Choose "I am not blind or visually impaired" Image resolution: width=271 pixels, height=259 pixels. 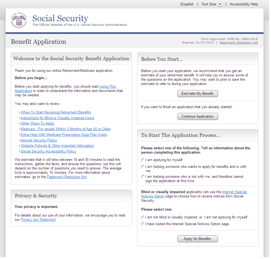click(143, 217)
